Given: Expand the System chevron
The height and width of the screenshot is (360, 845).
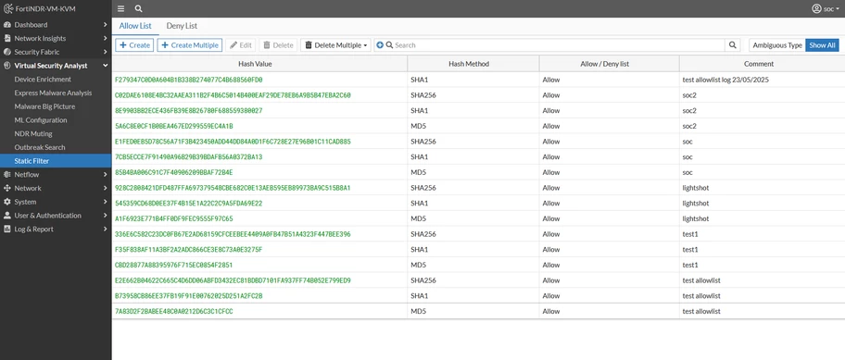Looking at the screenshot, I should 106,202.
